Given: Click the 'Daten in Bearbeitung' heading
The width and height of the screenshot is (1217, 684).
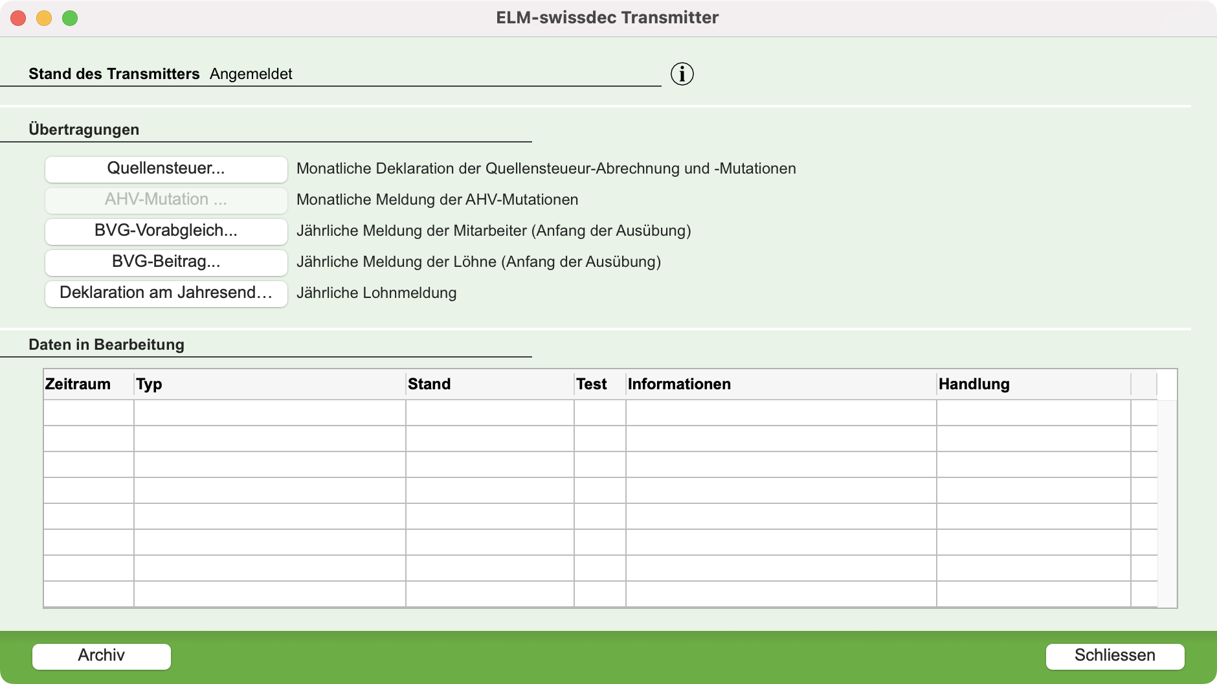Looking at the screenshot, I should click(x=107, y=345).
